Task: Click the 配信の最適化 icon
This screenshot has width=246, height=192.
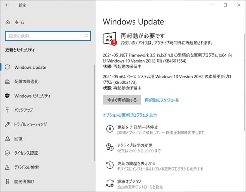Action: pyautogui.click(x=7, y=81)
